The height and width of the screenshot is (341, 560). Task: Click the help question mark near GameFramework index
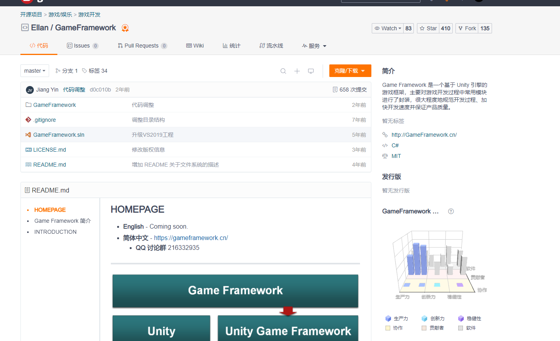pyautogui.click(x=451, y=211)
